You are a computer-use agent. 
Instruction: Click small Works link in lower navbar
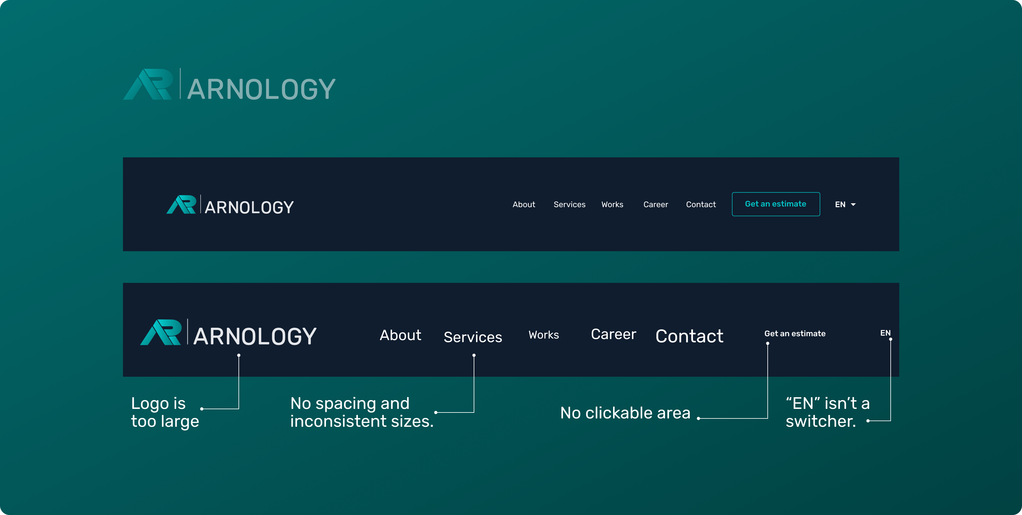[x=544, y=335]
